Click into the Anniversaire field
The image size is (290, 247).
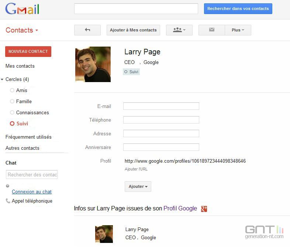click(161, 147)
